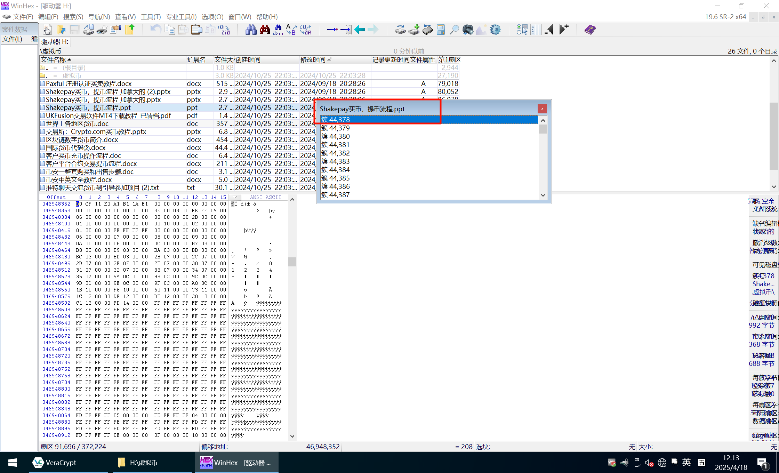Screen dimensions: 779x473
Task: Click the red binoculars Find Hex icon
Action: pos(265,30)
